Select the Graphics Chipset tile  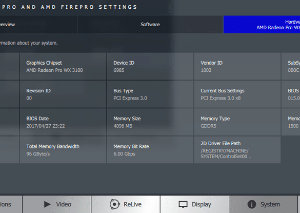(x=63, y=66)
